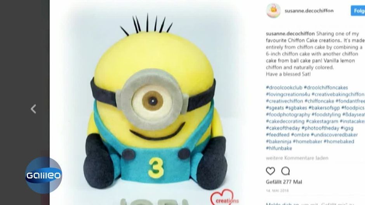Image resolution: width=365 pixels, height=205 pixels.
Task: Open the #chiffoncake hashtag
Action: (319, 101)
